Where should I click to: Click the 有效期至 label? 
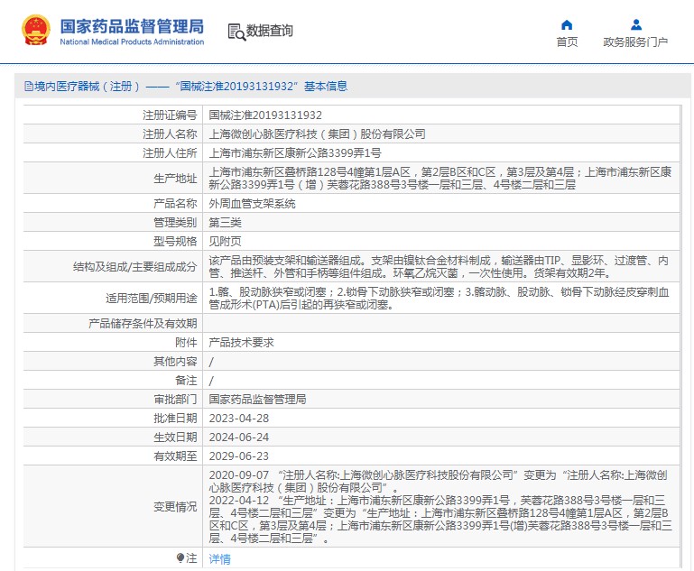pyautogui.click(x=175, y=457)
